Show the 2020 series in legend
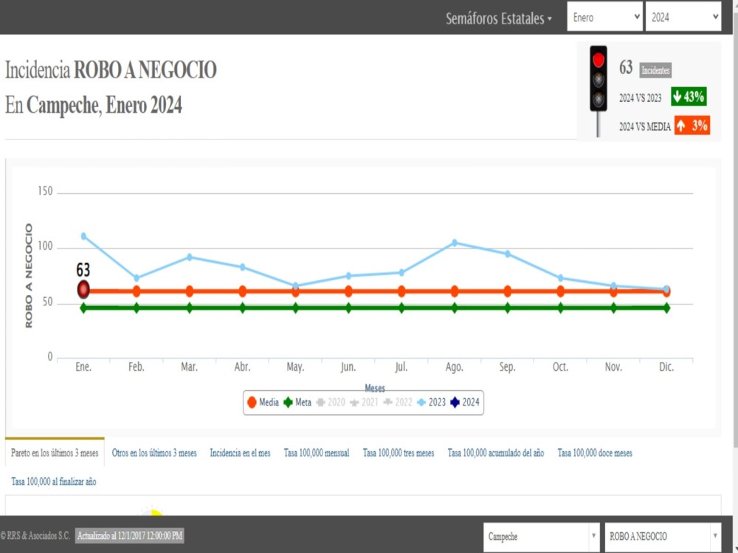The height and width of the screenshot is (553, 738). pyautogui.click(x=331, y=403)
